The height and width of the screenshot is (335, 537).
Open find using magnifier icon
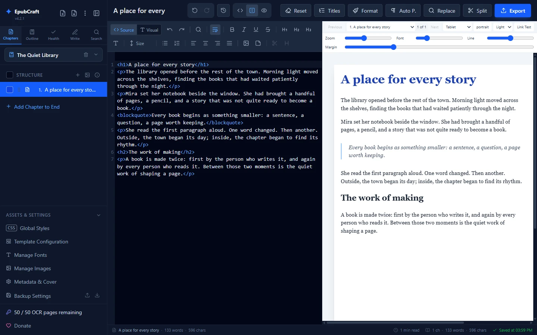(198, 30)
